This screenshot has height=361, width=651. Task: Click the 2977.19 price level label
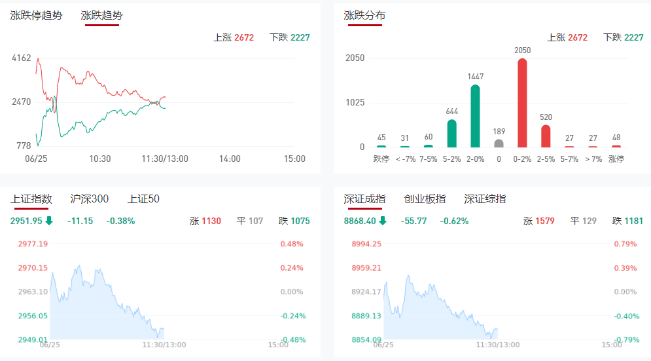33,244
